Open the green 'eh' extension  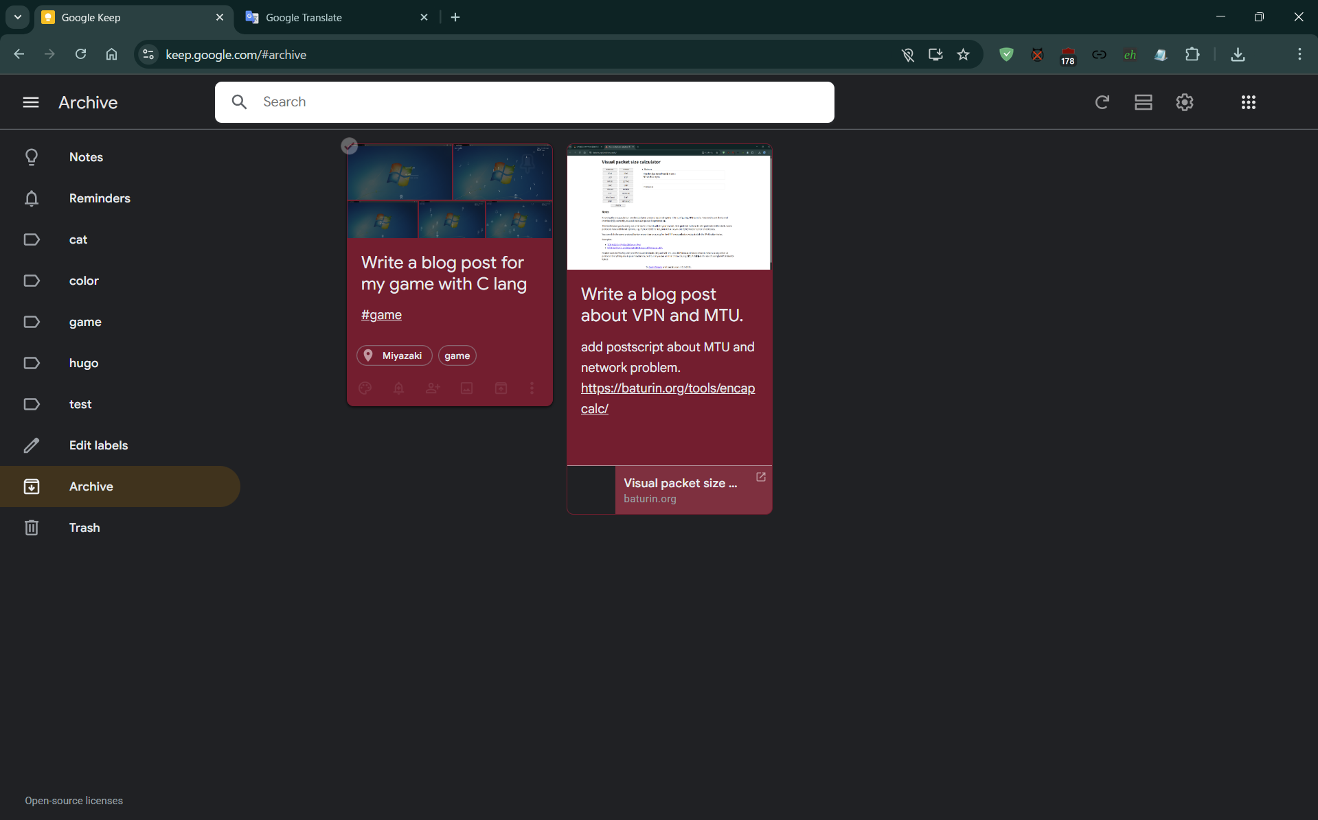coord(1130,54)
